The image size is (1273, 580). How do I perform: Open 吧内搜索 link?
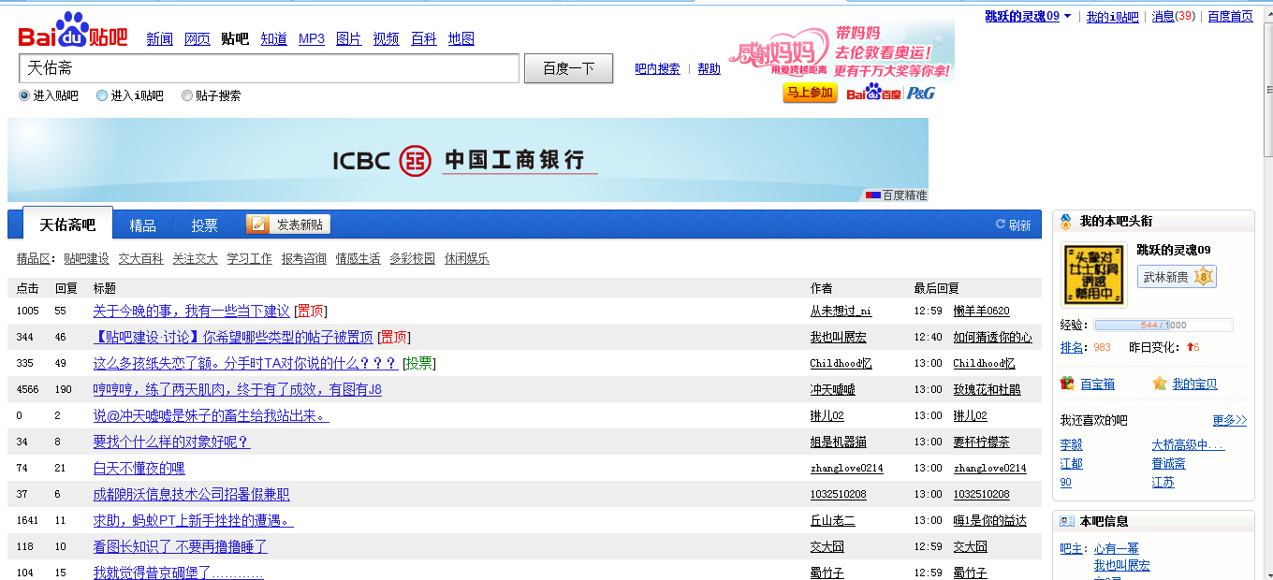coord(657,68)
